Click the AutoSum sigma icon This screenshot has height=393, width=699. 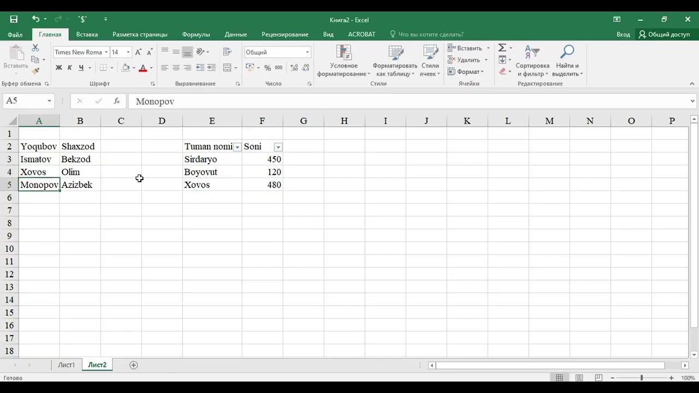click(x=502, y=48)
